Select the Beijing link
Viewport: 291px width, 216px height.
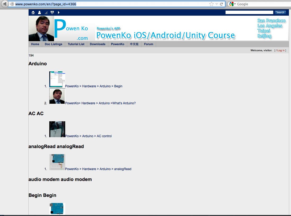tap(264, 36)
